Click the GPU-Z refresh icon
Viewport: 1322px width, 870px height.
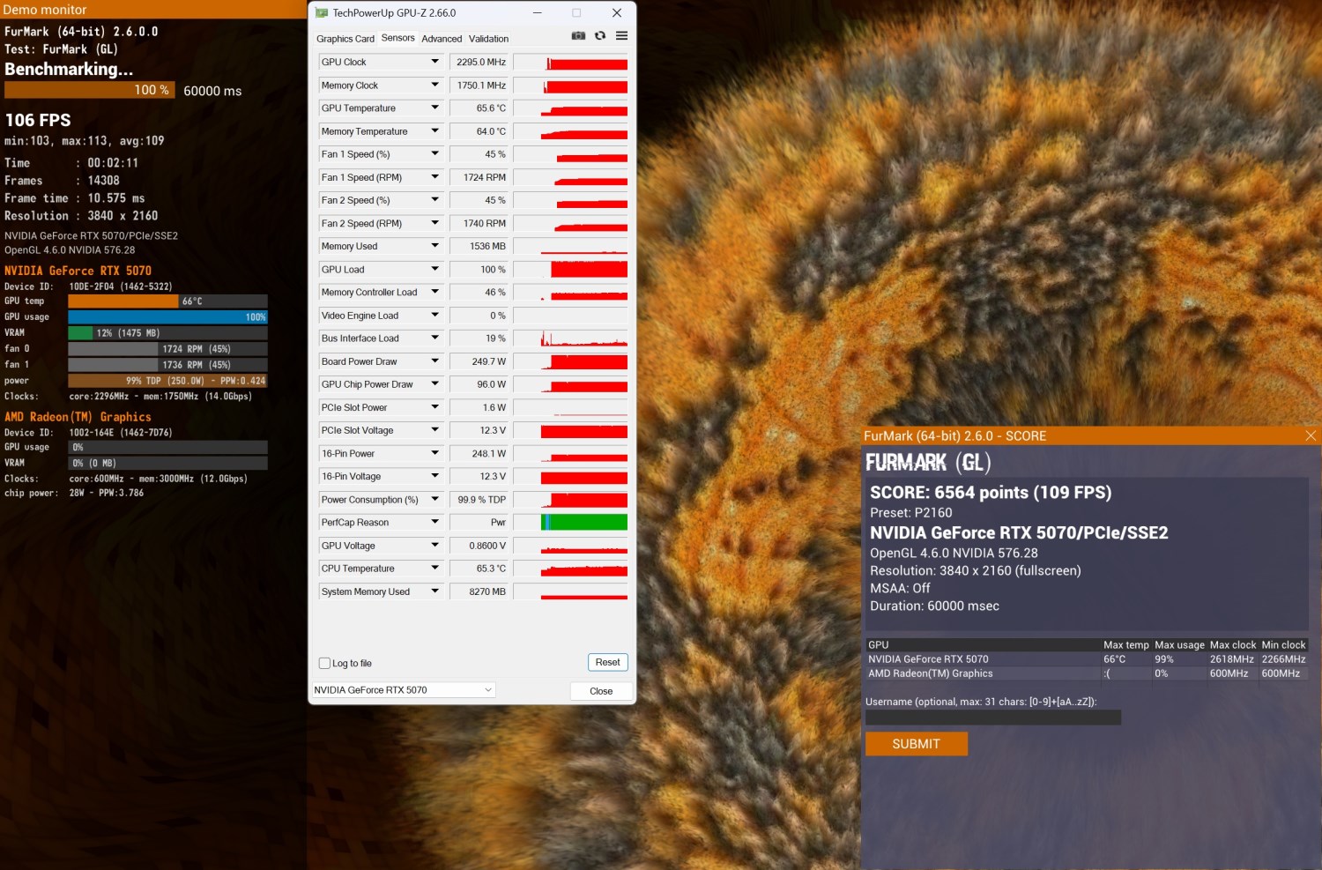click(x=600, y=36)
